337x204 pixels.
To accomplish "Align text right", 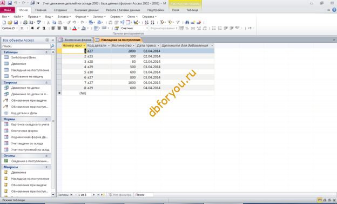I will pyautogui.click(x=65, y=28).
